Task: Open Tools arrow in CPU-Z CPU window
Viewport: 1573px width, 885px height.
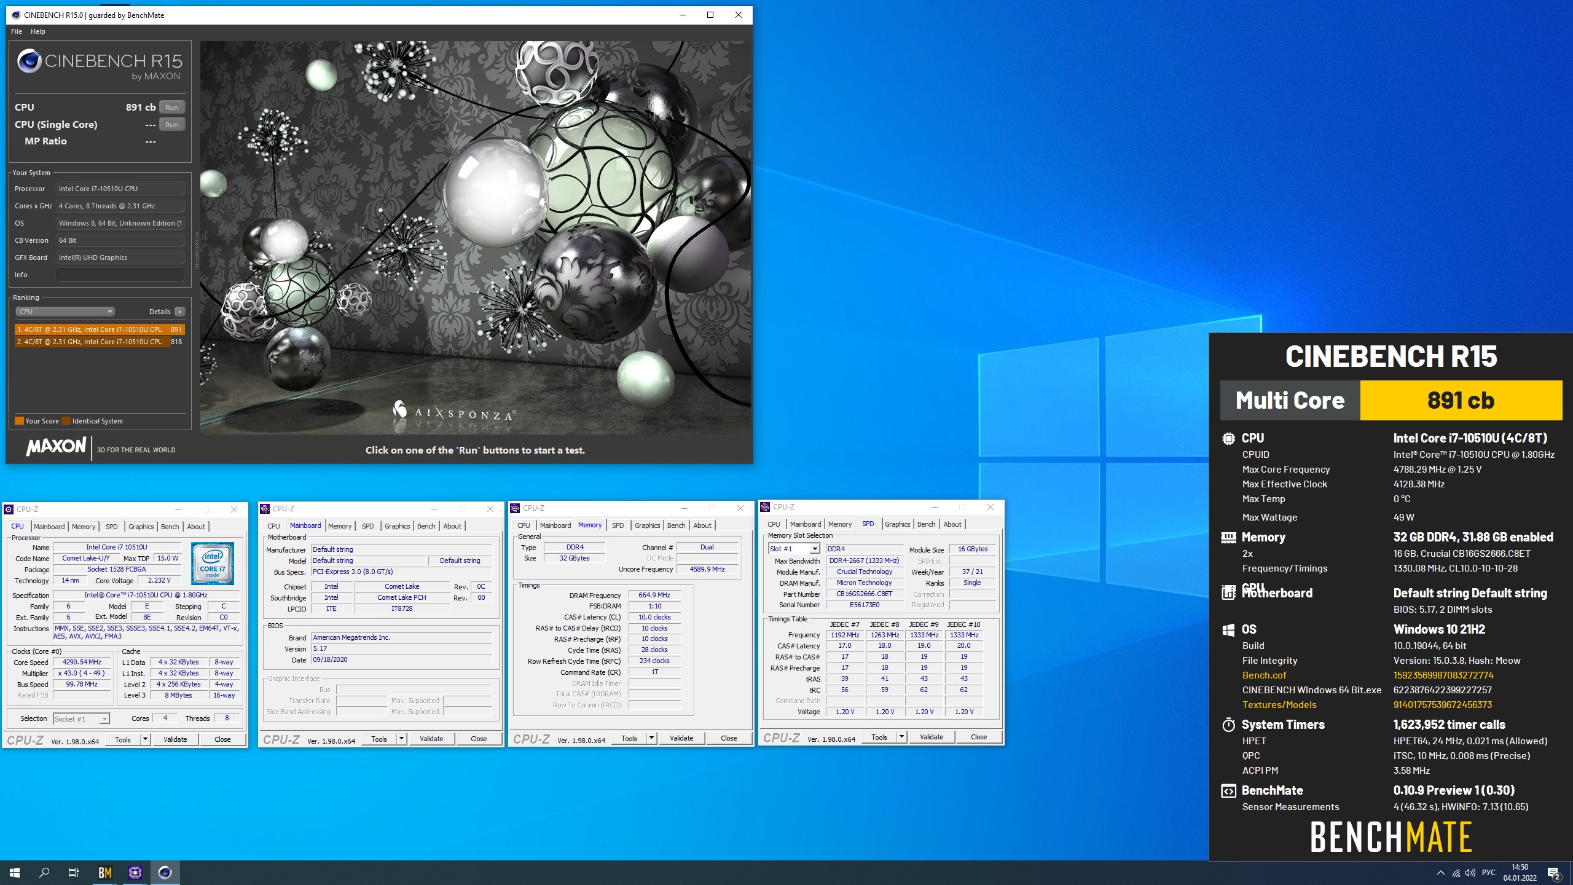Action: click(146, 739)
